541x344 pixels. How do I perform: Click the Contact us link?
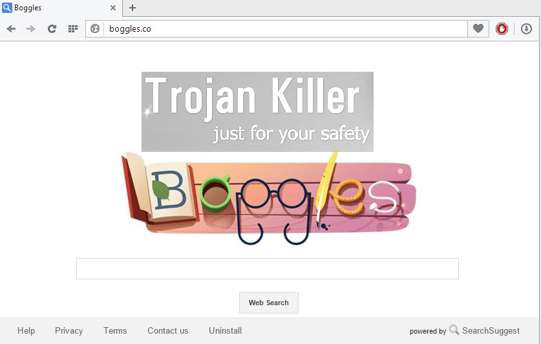coord(168,330)
